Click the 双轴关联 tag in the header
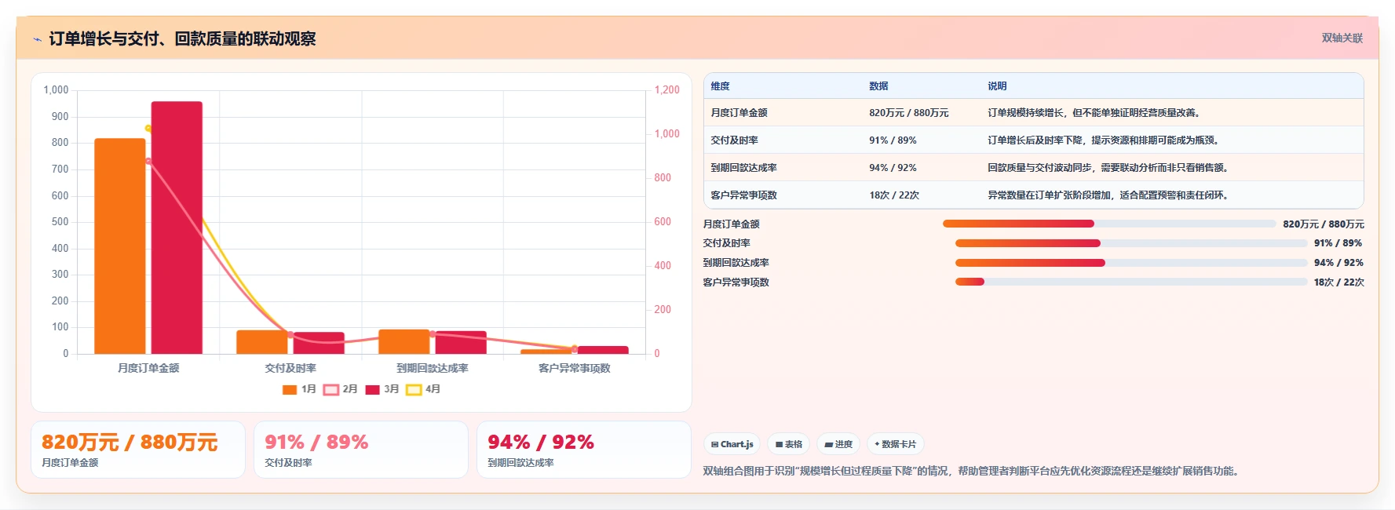Viewport: 1395px width, 510px height. tap(1342, 38)
